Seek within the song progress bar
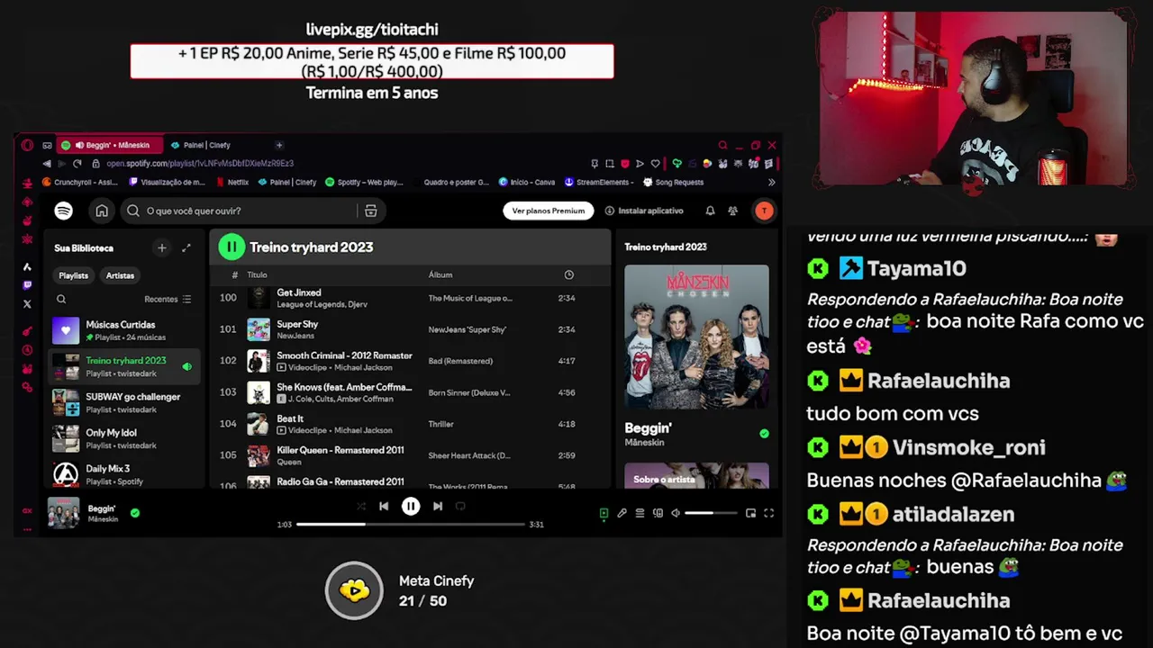The height and width of the screenshot is (648, 1153). pyautogui.click(x=410, y=524)
